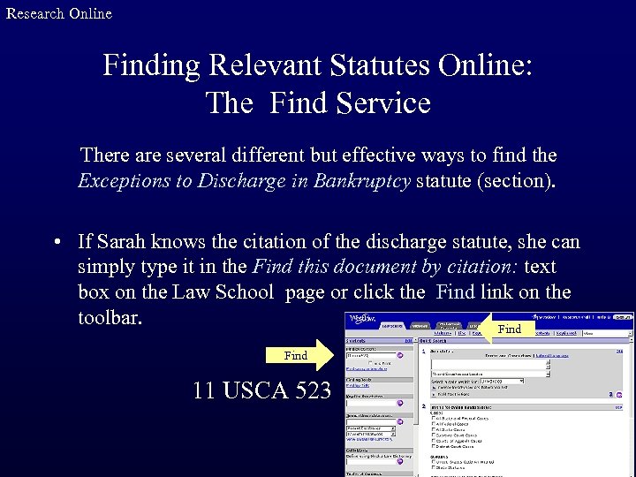Check the Supreme Court Cases box
636x477 pixels.
click(x=434, y=435)
